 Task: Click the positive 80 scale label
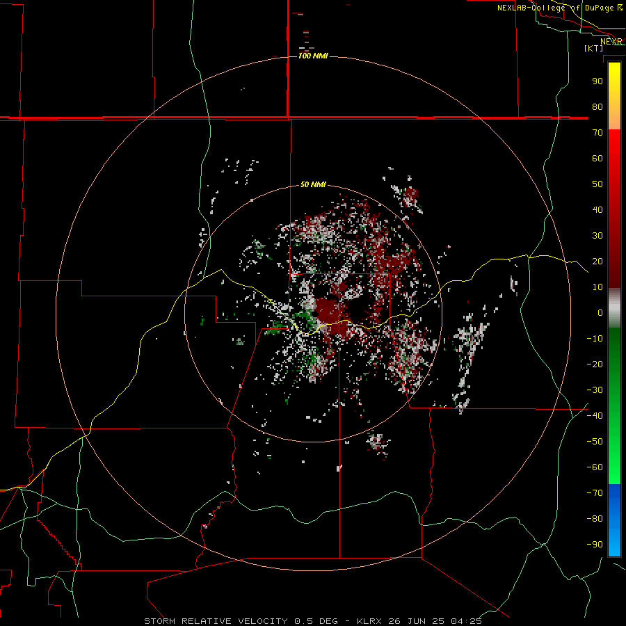(x=597, y=106)
